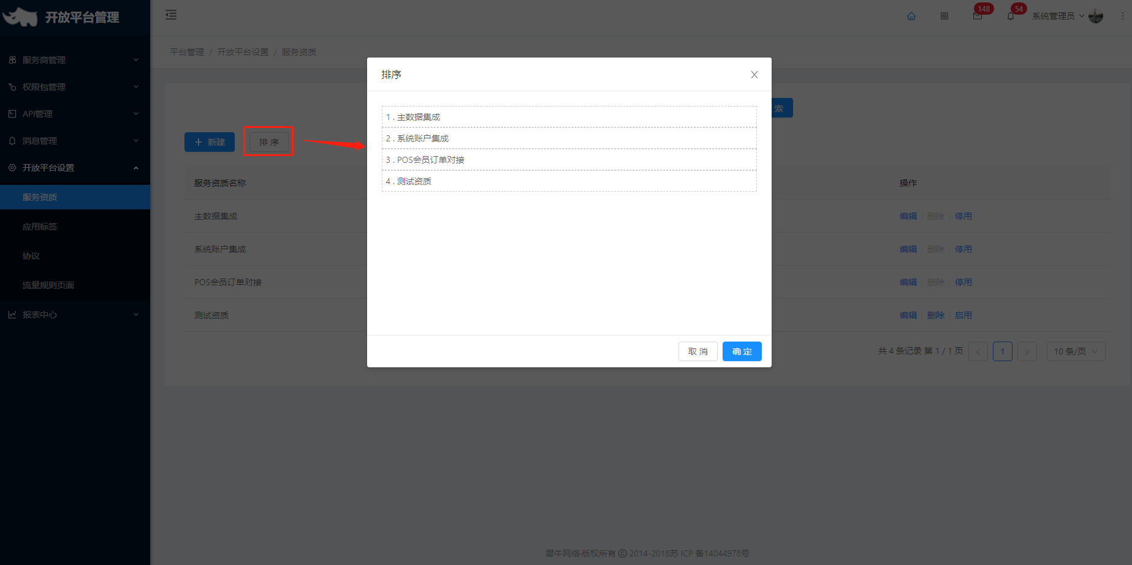Screen dimensions: 1132x565
Task: Click the 新建 button
Action: 210,142
